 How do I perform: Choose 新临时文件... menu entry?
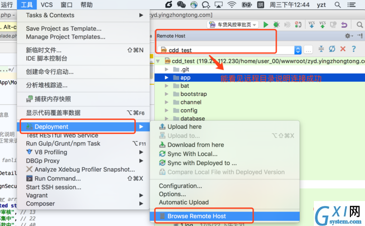83,50
